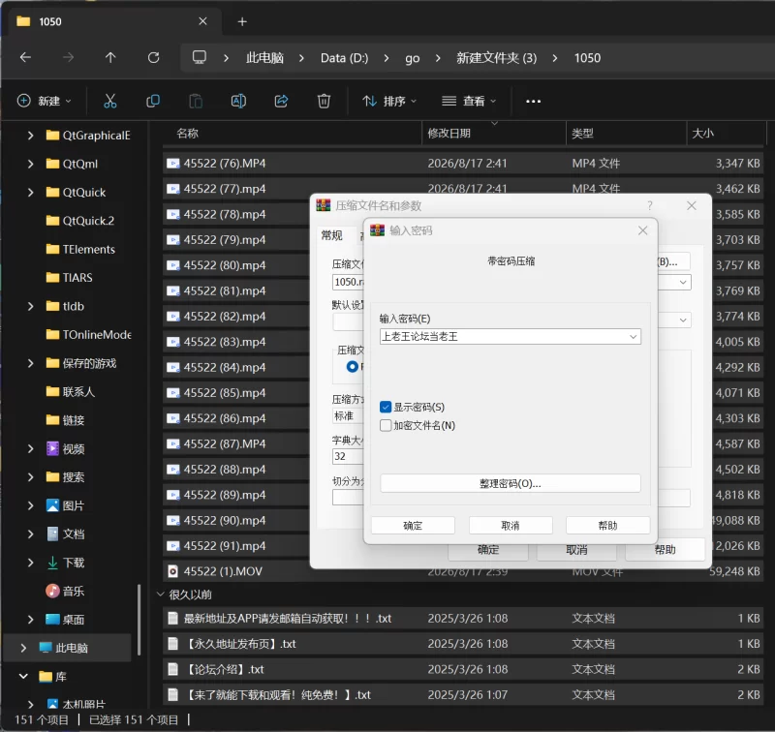
Task: Expand the 此电脑 tree node chevron
Action: [23, 648]
